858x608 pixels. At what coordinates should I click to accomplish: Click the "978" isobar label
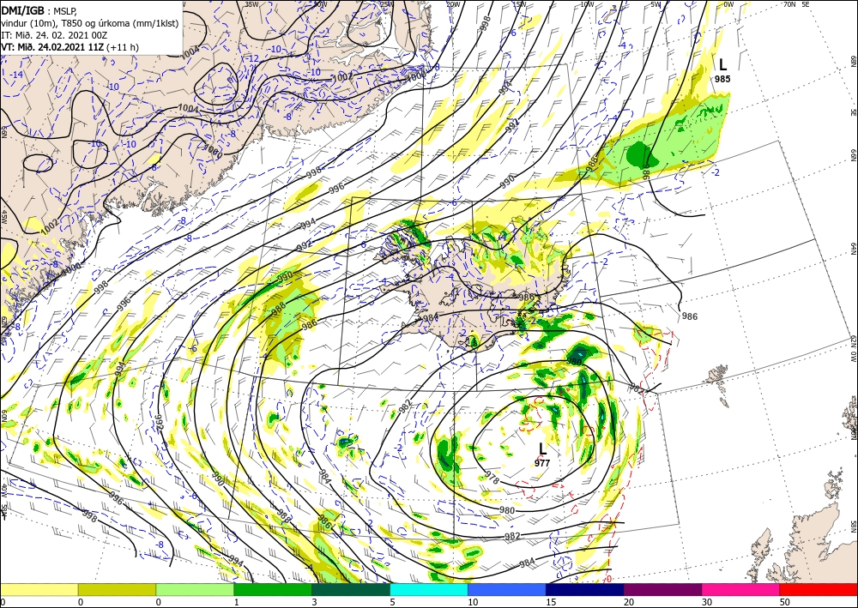(492, 478)
